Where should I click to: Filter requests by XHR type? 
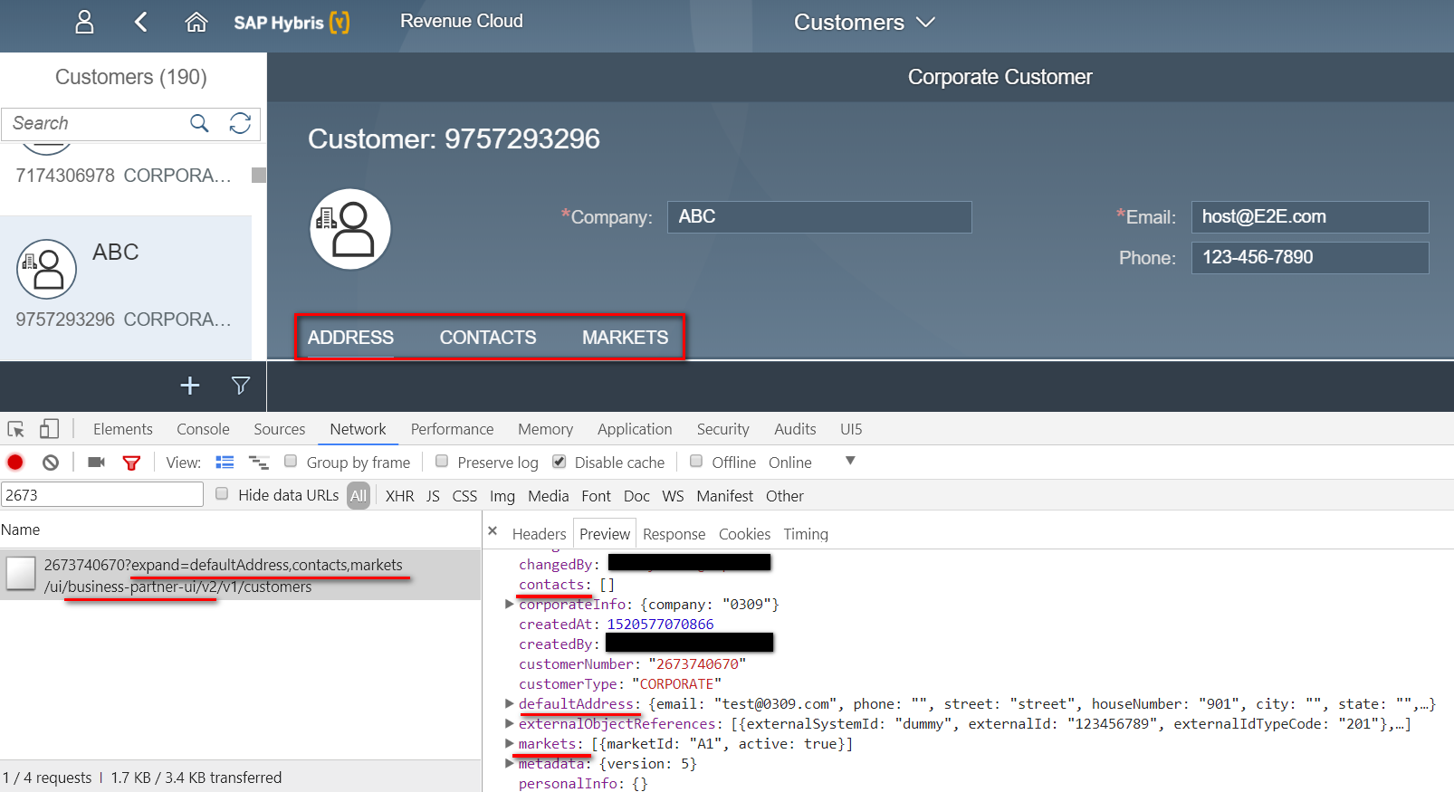400,496
